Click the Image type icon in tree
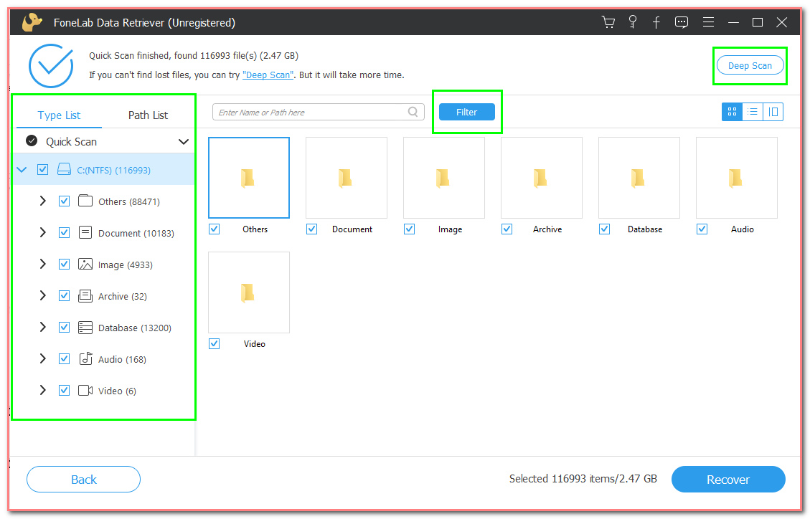 click(x=85, y=264)
